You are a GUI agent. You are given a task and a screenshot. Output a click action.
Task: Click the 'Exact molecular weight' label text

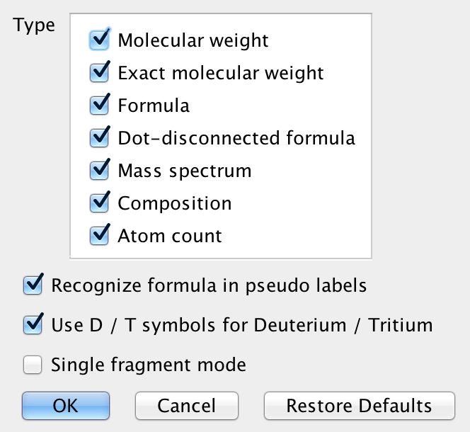coord(221,73)
